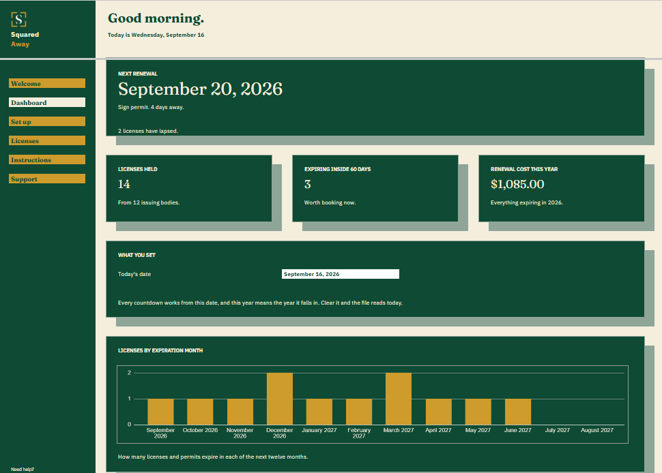Click 'Today is Wednesday, September 16' text
Screen dimensions: 662x473
(156, 35)
